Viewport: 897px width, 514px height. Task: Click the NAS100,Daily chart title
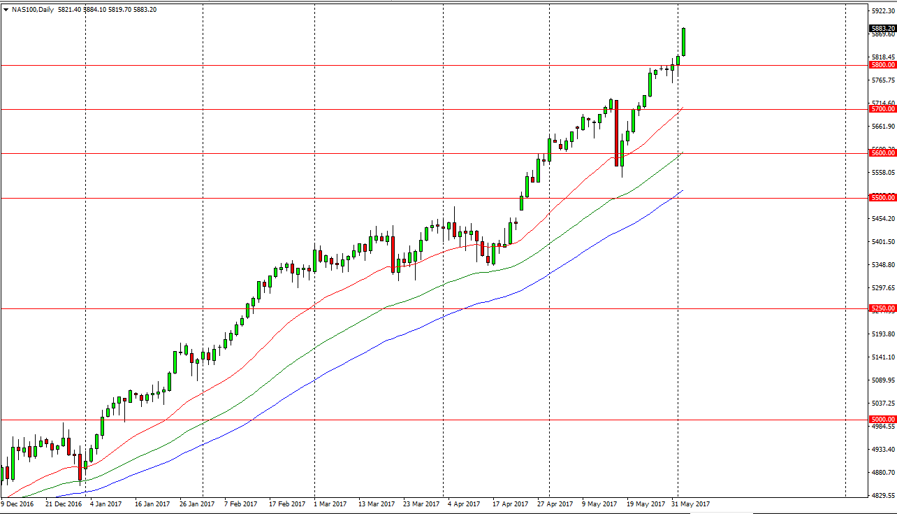point(31,10)
